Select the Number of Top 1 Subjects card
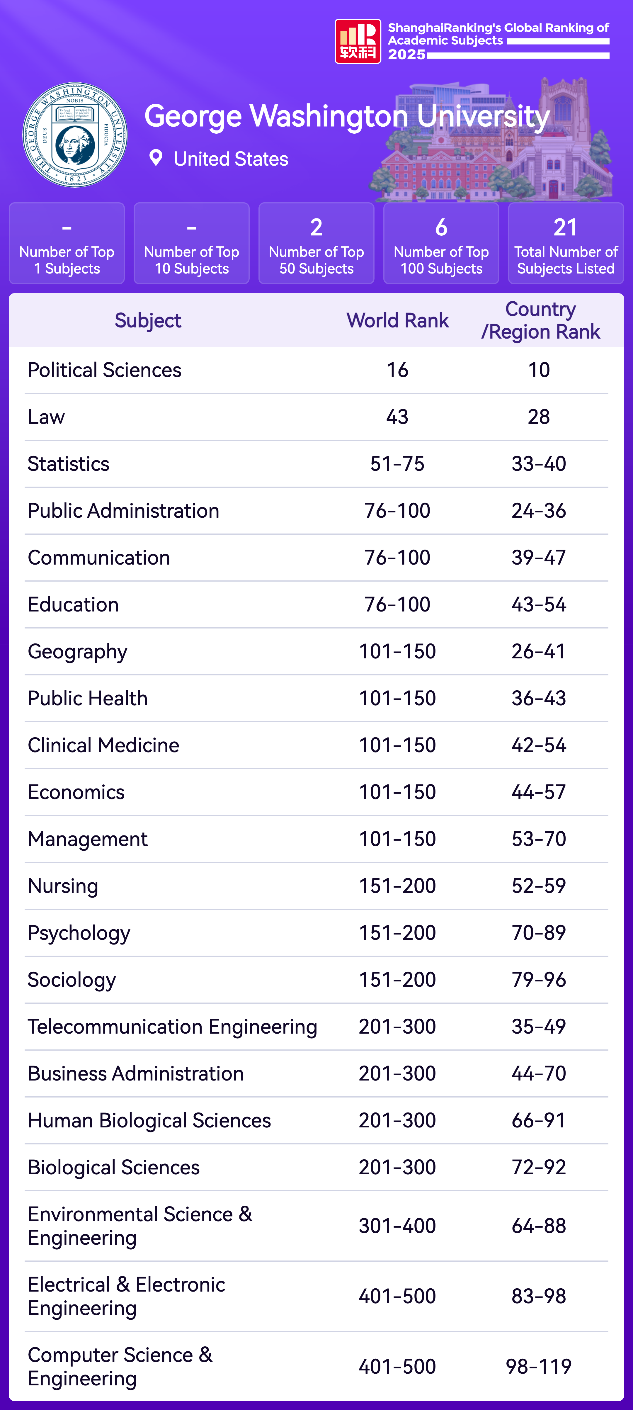The width and height of the screenshot is (633, 1410). (67, 244)
